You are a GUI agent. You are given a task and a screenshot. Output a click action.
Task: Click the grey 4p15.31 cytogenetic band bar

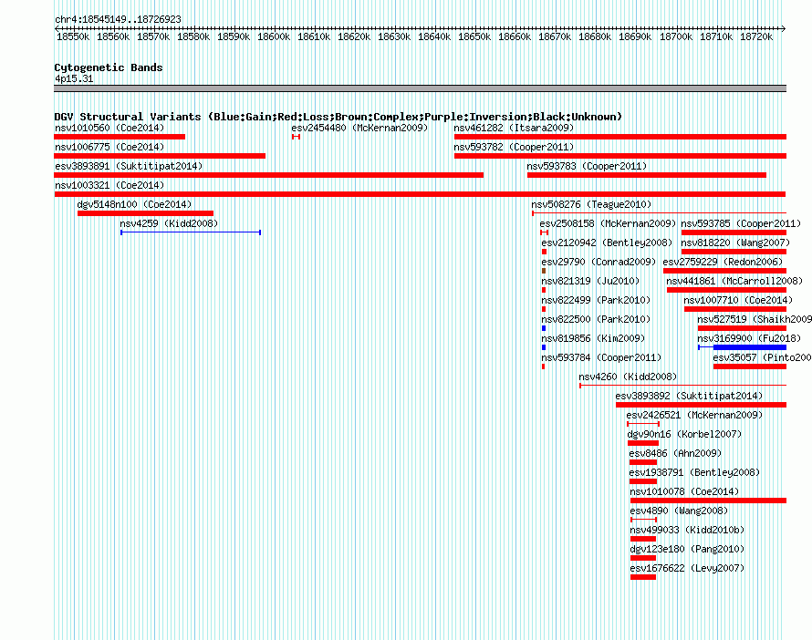[x=420, y=88]
